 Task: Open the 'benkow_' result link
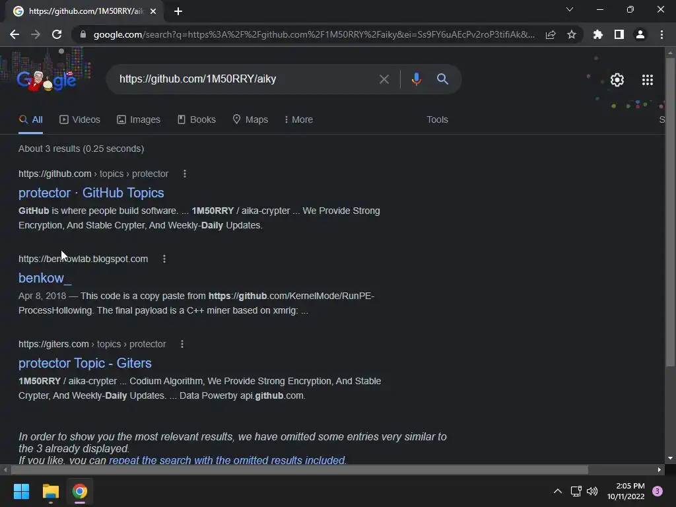[45, 278]
